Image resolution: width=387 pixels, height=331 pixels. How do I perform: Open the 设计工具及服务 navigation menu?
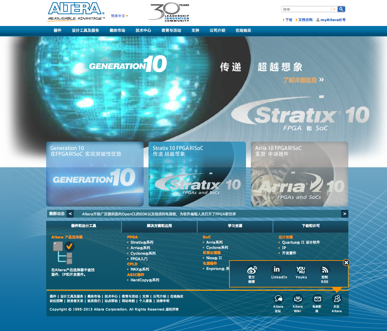(x=85, y=30)
